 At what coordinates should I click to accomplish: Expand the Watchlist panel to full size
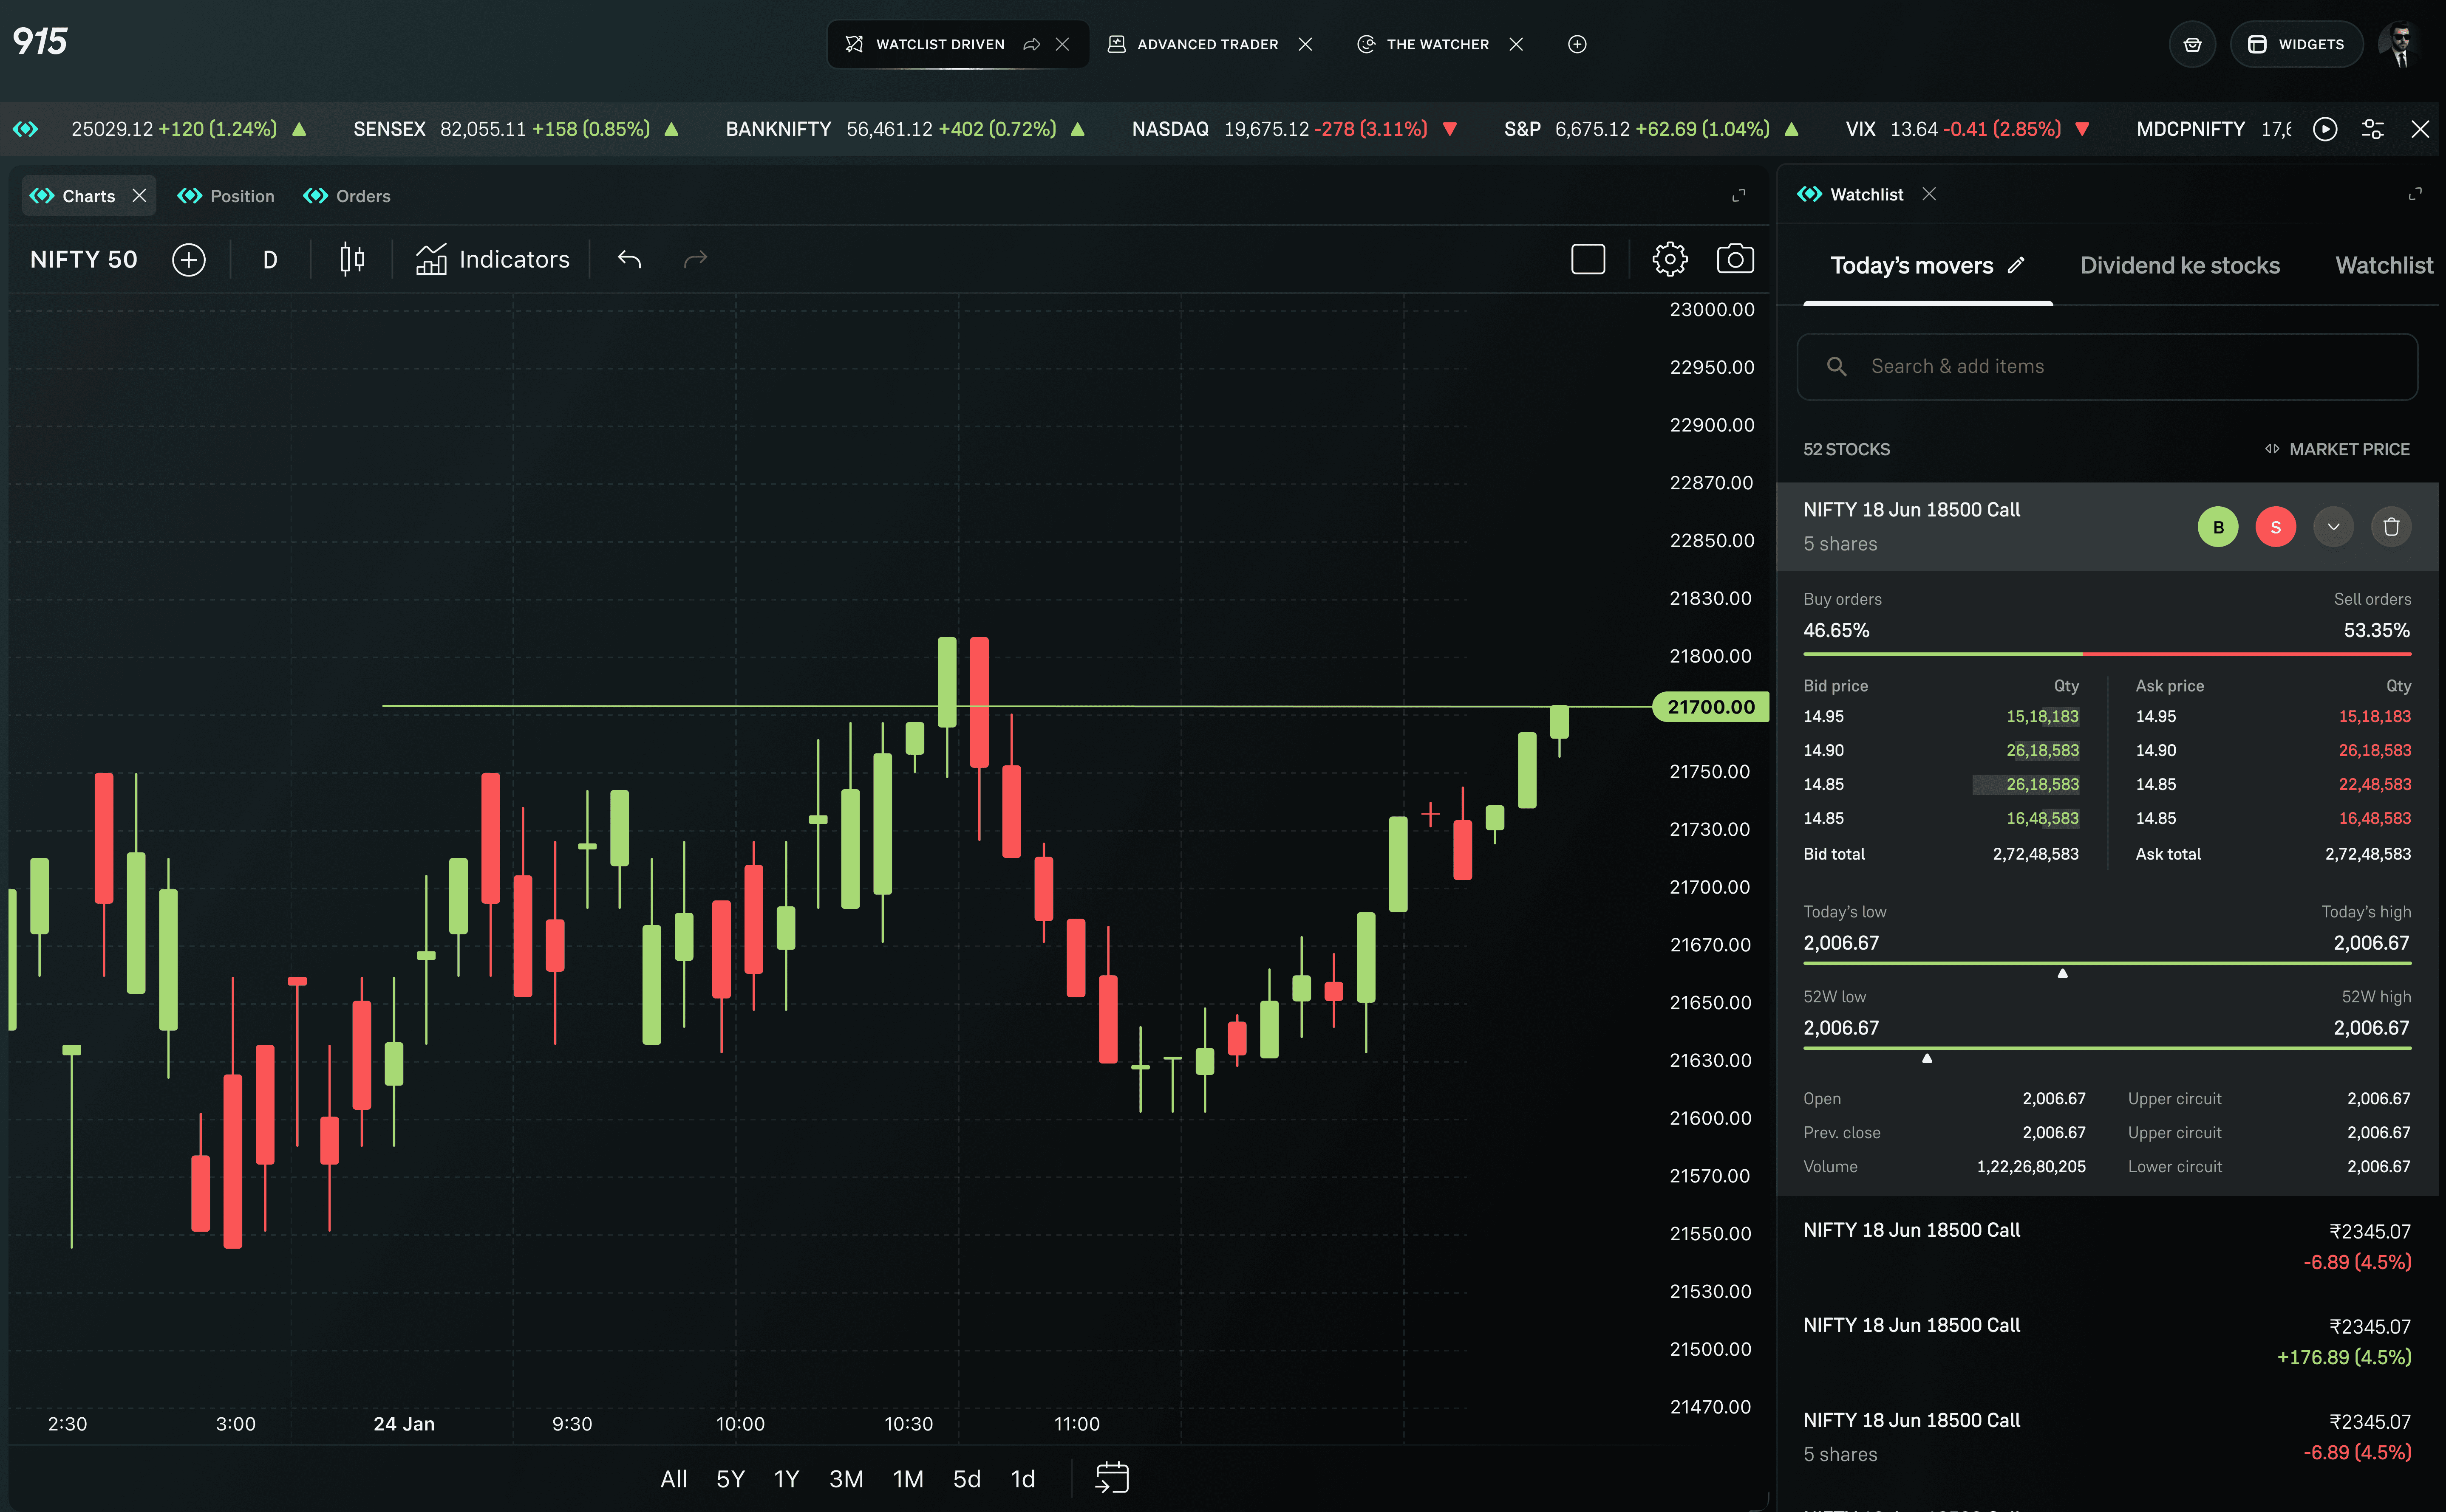click(x=2414, y=194)
